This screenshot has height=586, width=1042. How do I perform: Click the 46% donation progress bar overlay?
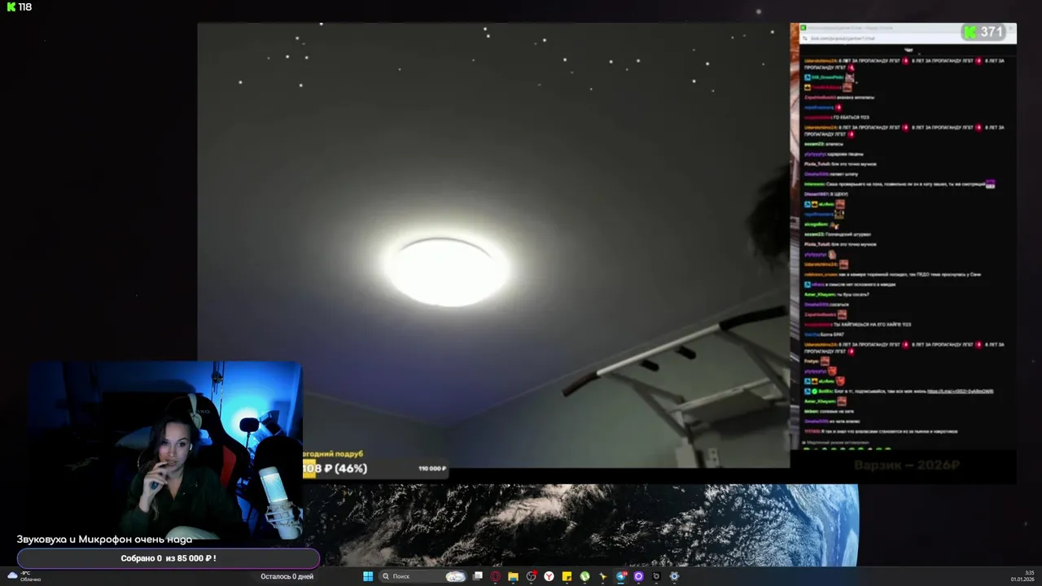374,468
